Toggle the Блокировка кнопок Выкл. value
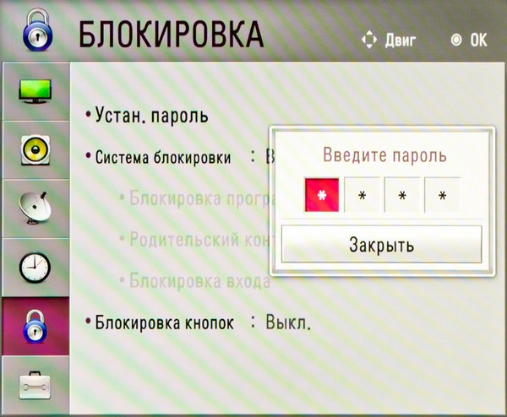 point(288,322)
